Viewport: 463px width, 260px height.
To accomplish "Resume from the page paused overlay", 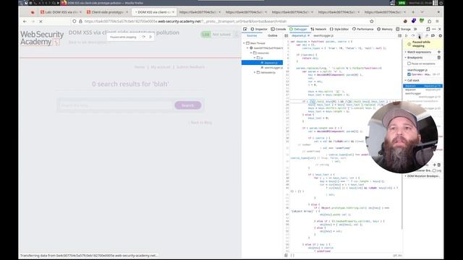I will [150, 37].
